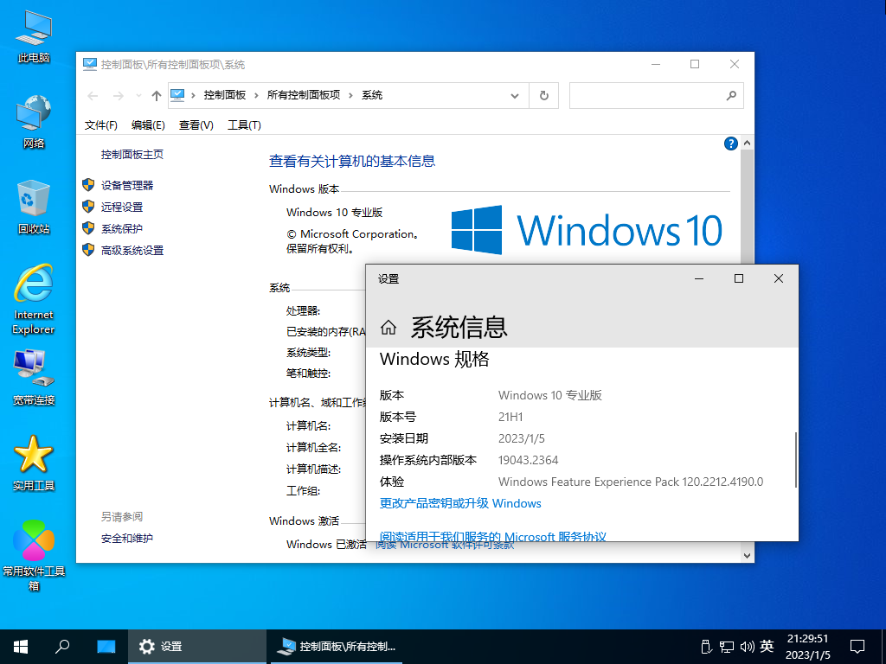Click the 查看有关计算机的基本信息 heading
886x664 pixels.
352,161
